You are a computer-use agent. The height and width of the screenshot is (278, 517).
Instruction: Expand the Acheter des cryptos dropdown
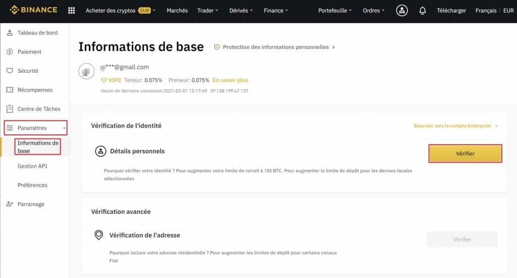(120, 11)
